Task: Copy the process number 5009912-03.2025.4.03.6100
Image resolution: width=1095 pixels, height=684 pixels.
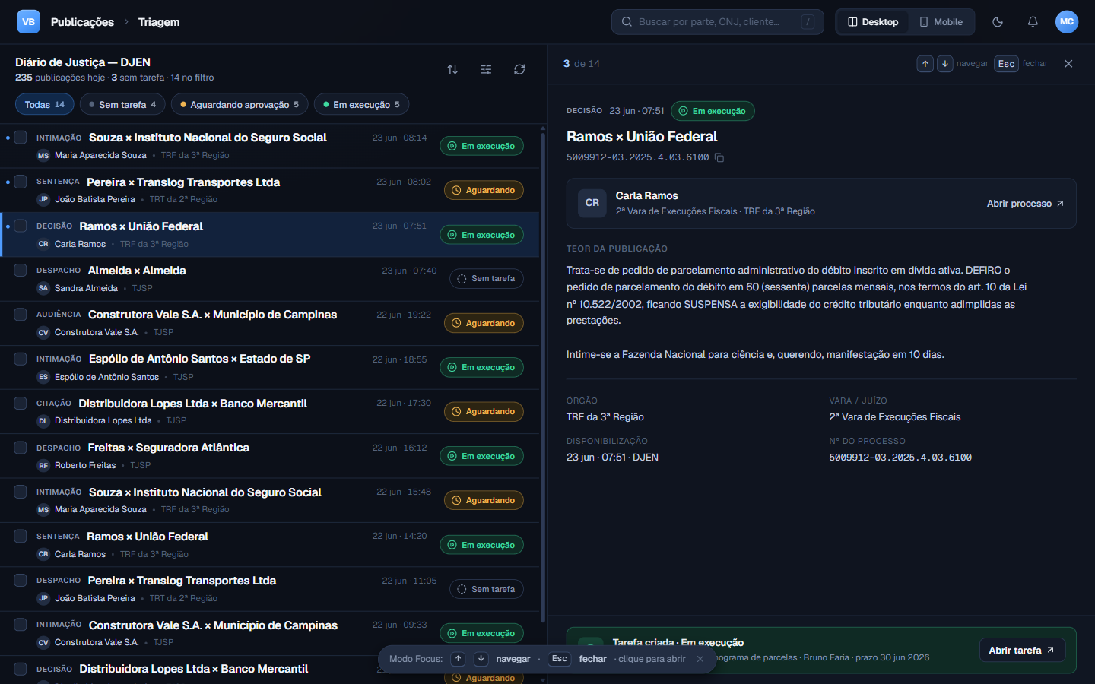Action: tap(719, 157)
